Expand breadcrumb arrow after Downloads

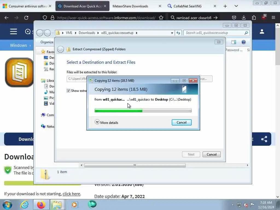(98, 33)
